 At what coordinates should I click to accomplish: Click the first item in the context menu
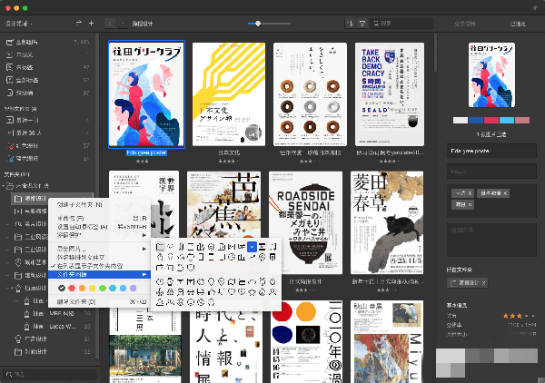[x=77, y=205]
